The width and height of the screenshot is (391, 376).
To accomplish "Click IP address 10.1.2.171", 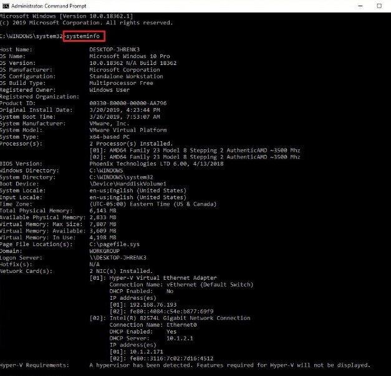I will [147, 352].
